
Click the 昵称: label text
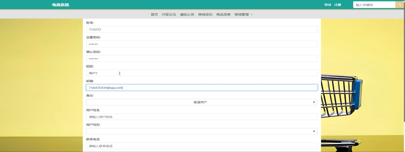90,66
